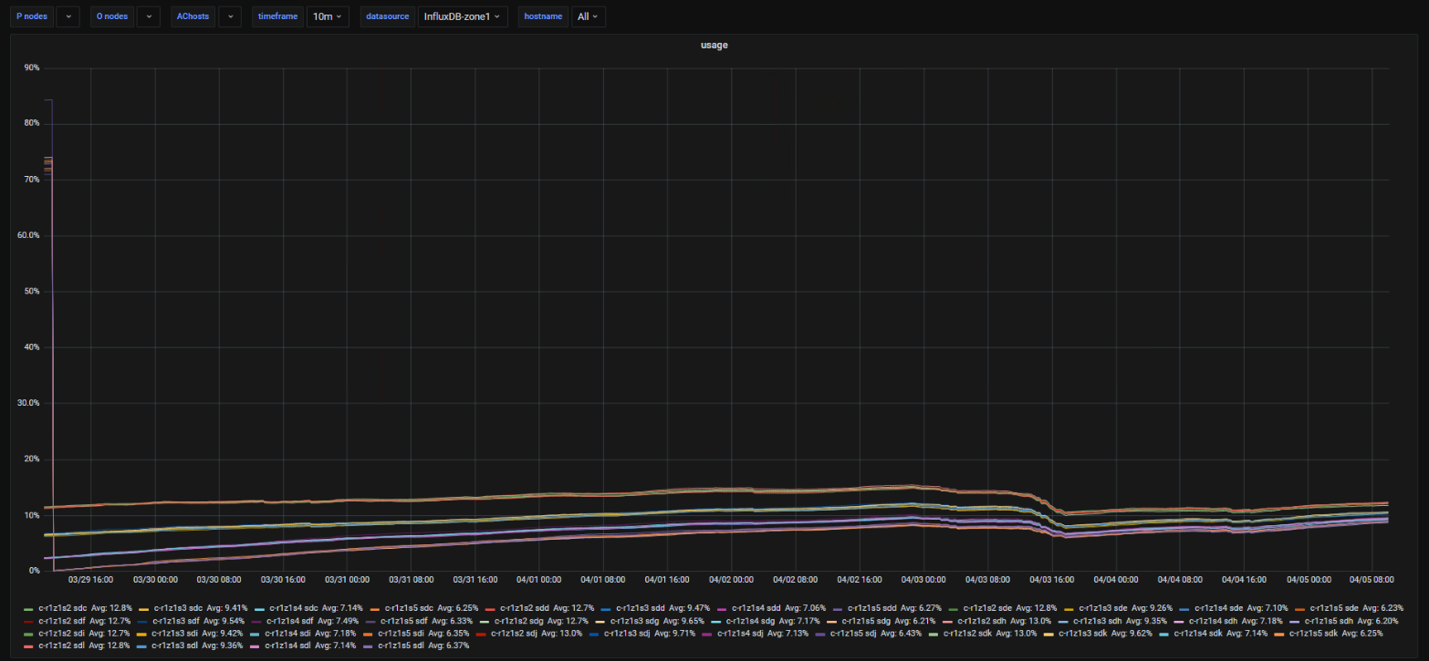The image size is (1429, 661).
Task: Select the InfluxDB-zone1 datasource dropdown
Action: pyautogui.click(x=462, y=16)
